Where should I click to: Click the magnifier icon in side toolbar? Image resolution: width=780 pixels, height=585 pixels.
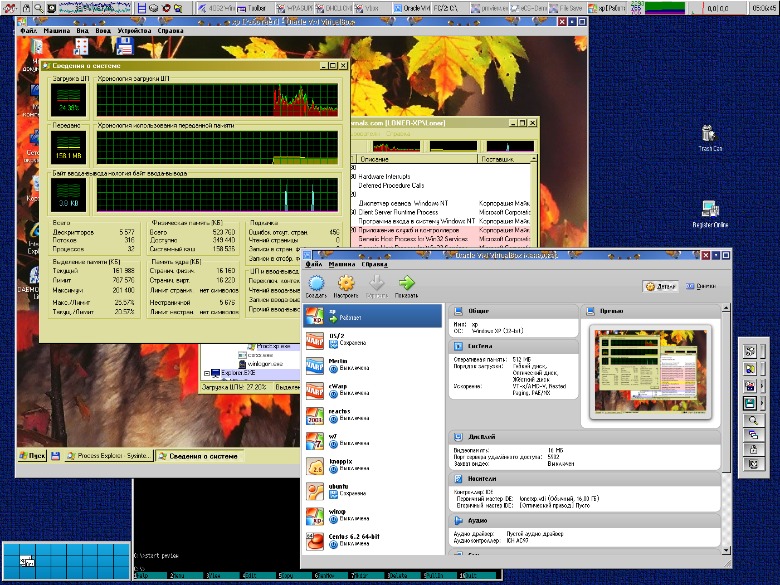click(x=753, y=421)
